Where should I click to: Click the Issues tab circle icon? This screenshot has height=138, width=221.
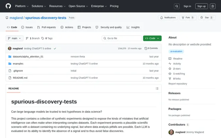coord(22,27)
